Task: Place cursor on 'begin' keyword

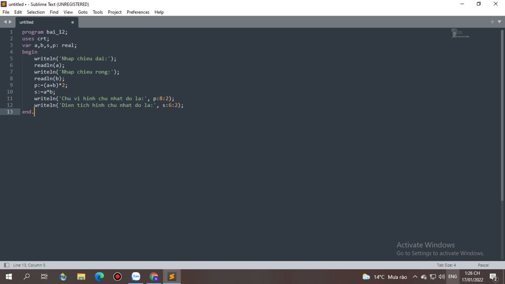Action: tap(30, 52)
